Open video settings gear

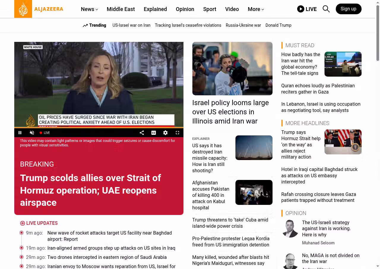[x=165, y=133]
